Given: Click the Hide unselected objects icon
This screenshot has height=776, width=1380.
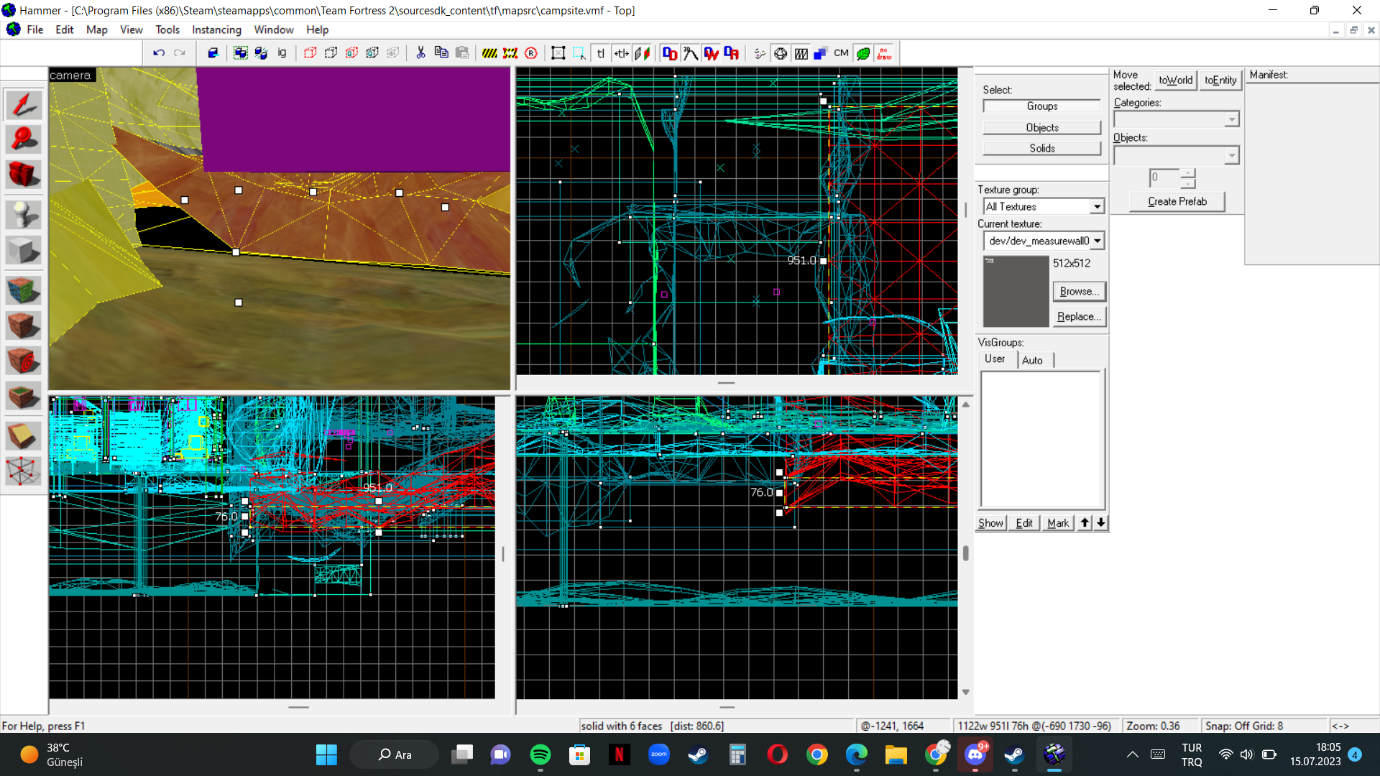Looking at the screenshot, I should (331, 53).
